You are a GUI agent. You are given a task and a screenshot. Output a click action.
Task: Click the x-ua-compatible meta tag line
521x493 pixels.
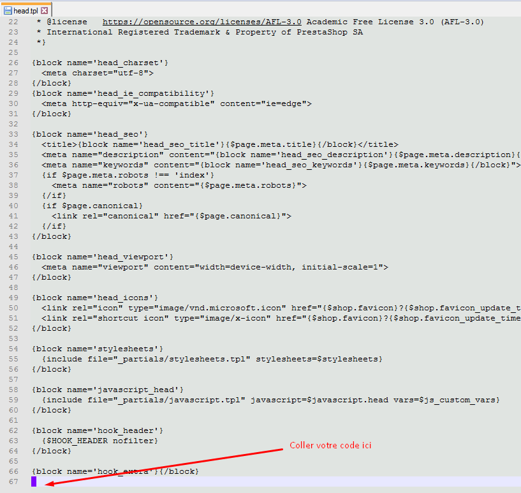177,104
